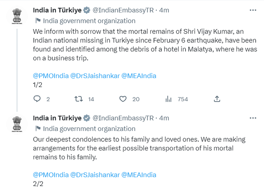Image resolution: width=264 pixels, height=192 pixels.
Task: Click India in Türkiye name on first tweet
Action: (57, 10)
